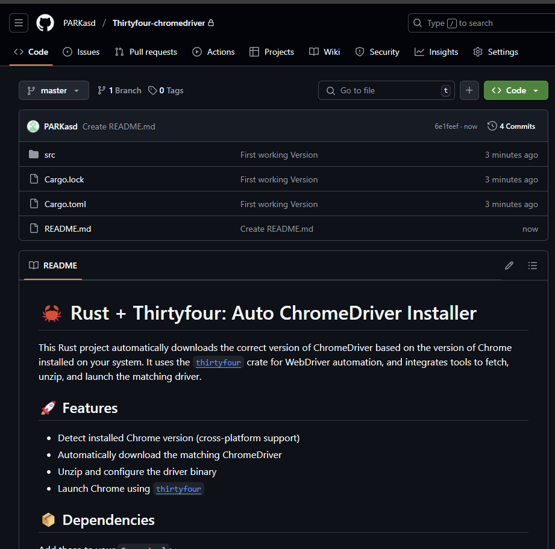Click the Cargo.toml file icon

point(34,204)
